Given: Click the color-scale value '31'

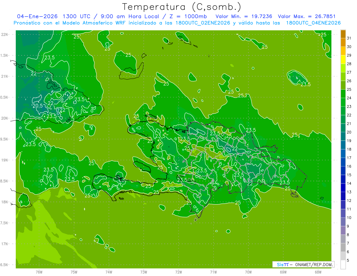Looking at the screenshot, I should click(349, 38).
